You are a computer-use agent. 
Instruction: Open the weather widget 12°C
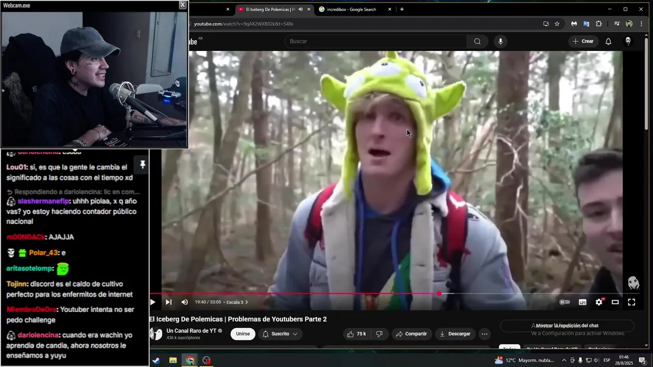(x=524, y=360)
